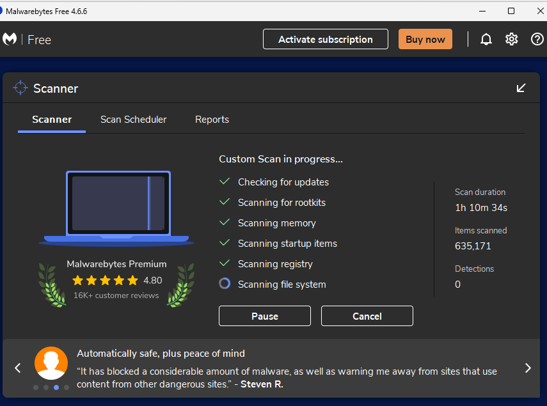Pause the custom scan
The image size is (547, 406).
(265, 316)
